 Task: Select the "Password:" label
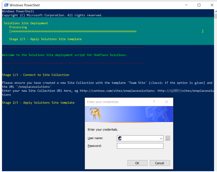pos(94,146)
